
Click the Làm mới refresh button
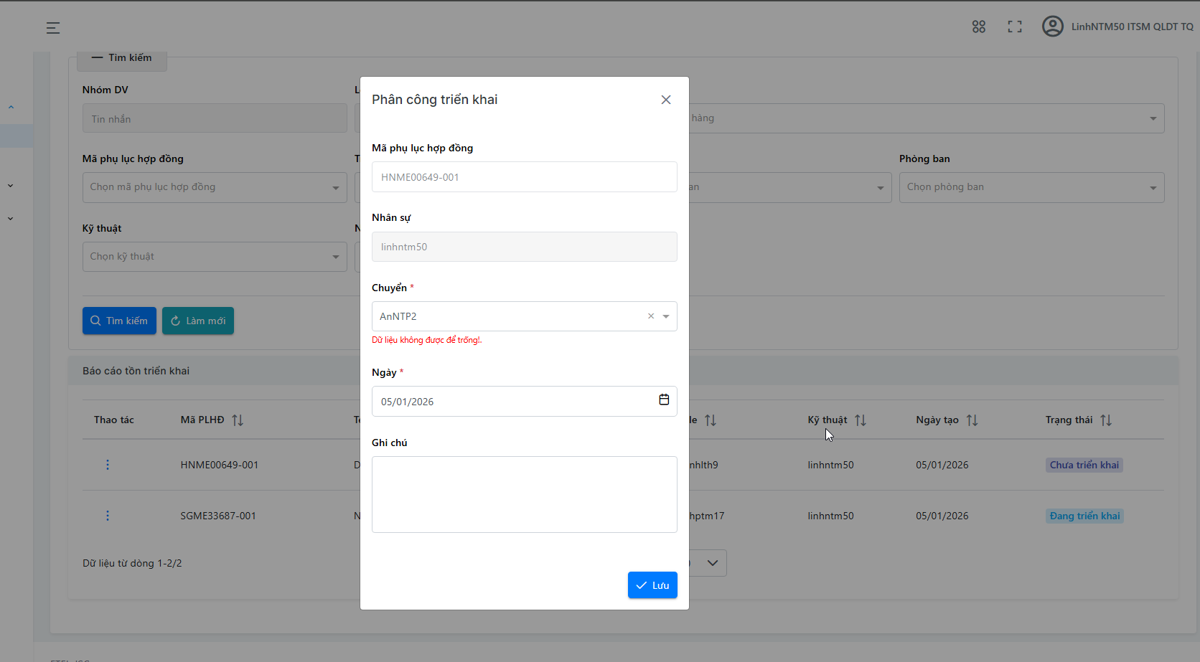198,321
